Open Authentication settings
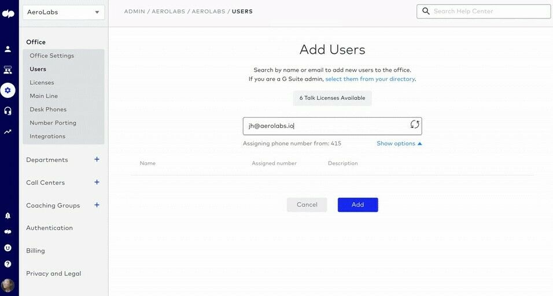 [x=49, y=228]
